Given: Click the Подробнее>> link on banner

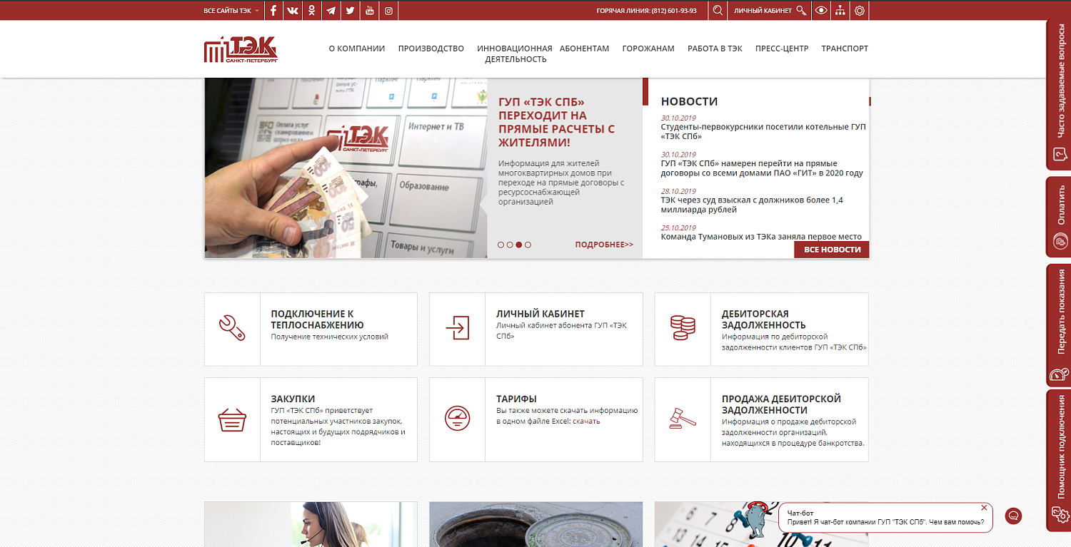Looking at the screenshot, I should [x=604, y=245].
